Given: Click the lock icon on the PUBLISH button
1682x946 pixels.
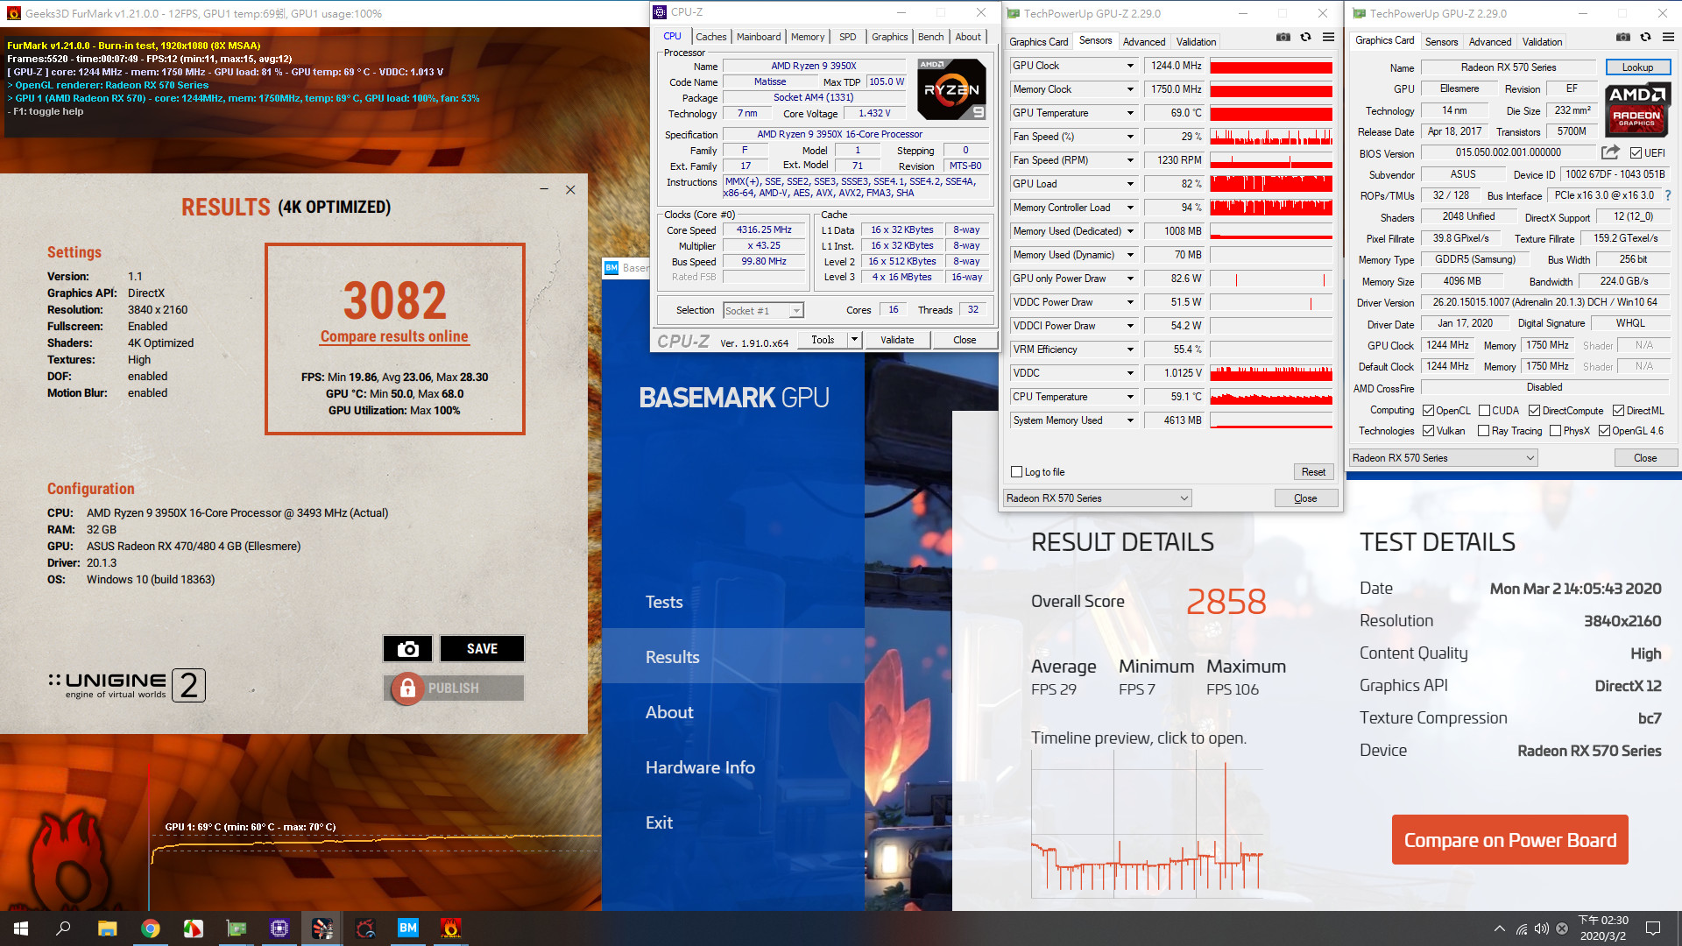Looking at the screenshot, I should click(x=407, y=688).
